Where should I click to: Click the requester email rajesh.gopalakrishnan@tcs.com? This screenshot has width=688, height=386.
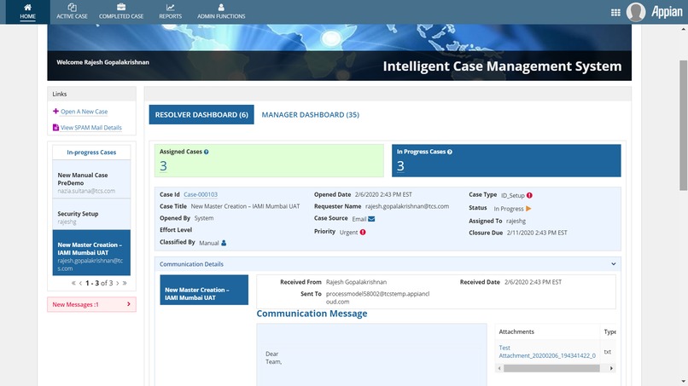pyautogui.click(x=407, y=206)
